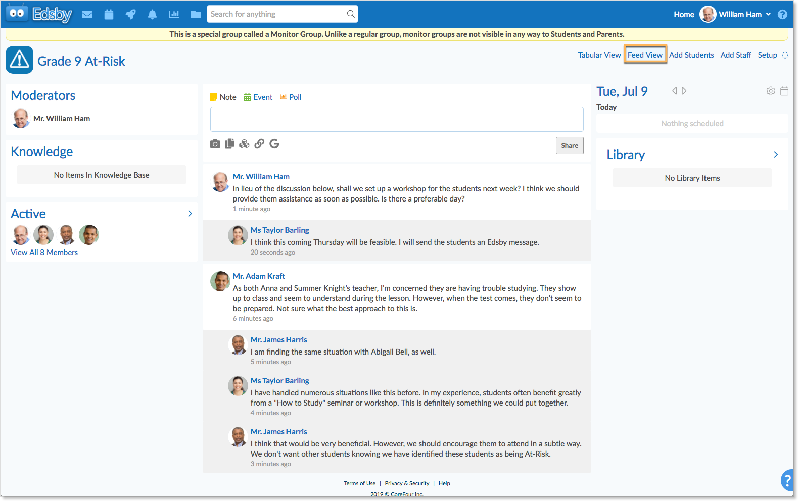Expand the Library panel with its chevron
Screen dimensions: 799x502
(x=776, y=155)
